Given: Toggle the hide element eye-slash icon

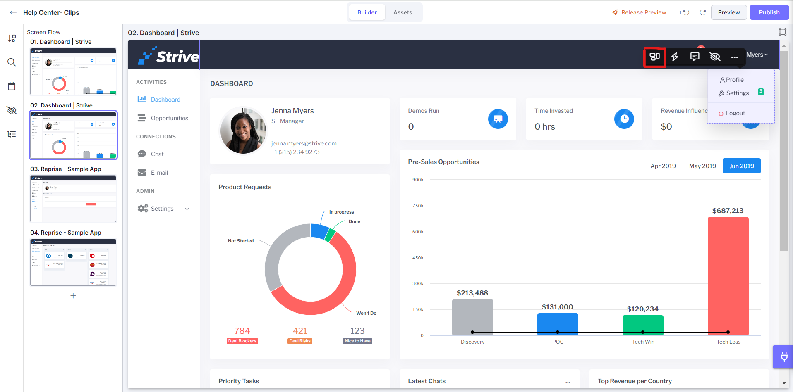Looking at the screenshot, I should click(x=715, y=57).
